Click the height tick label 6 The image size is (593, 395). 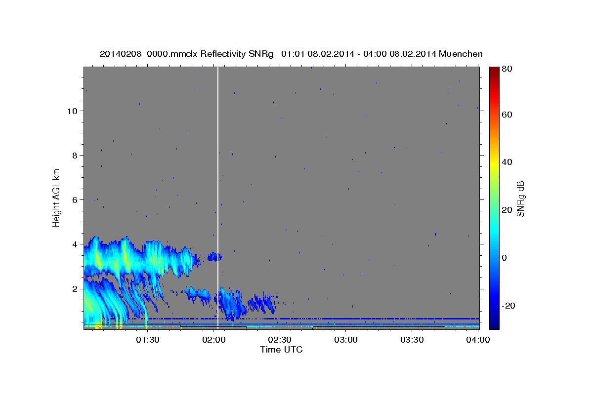(75, 199)
